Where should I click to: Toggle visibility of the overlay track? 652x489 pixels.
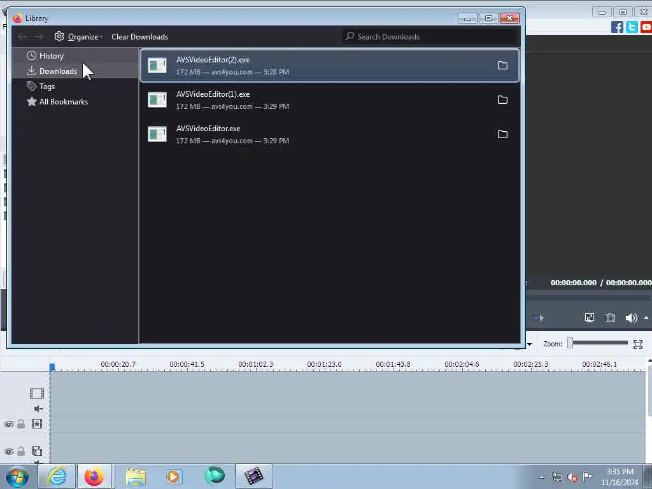click(x=9, y=451)
